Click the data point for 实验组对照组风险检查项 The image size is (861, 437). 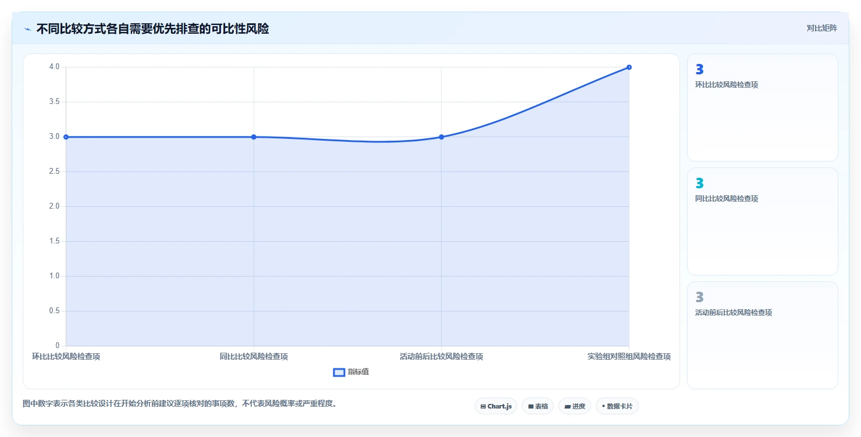click(x=629, y=67)
